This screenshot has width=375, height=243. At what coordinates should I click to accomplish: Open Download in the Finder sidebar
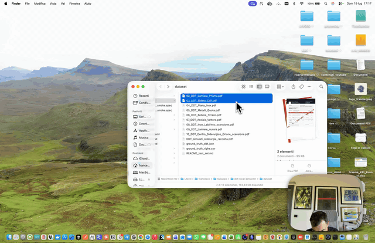click(142, 124)
